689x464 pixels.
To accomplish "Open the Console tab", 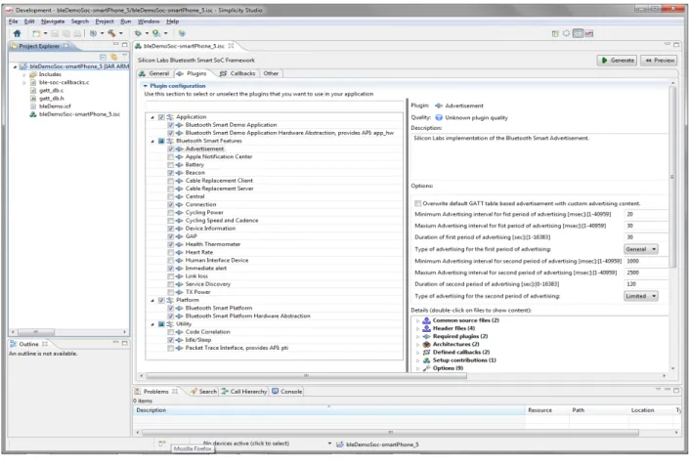I will click(287, 392).
